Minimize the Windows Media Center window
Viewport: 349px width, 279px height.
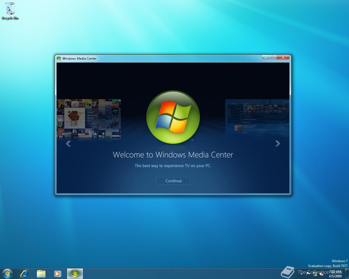(x=265, y=57)
